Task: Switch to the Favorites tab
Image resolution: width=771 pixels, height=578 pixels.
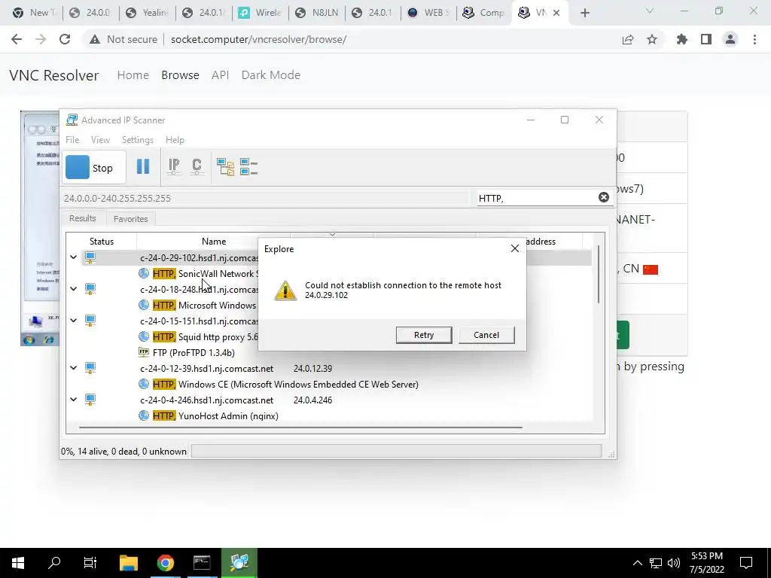Action: point(131,219)
